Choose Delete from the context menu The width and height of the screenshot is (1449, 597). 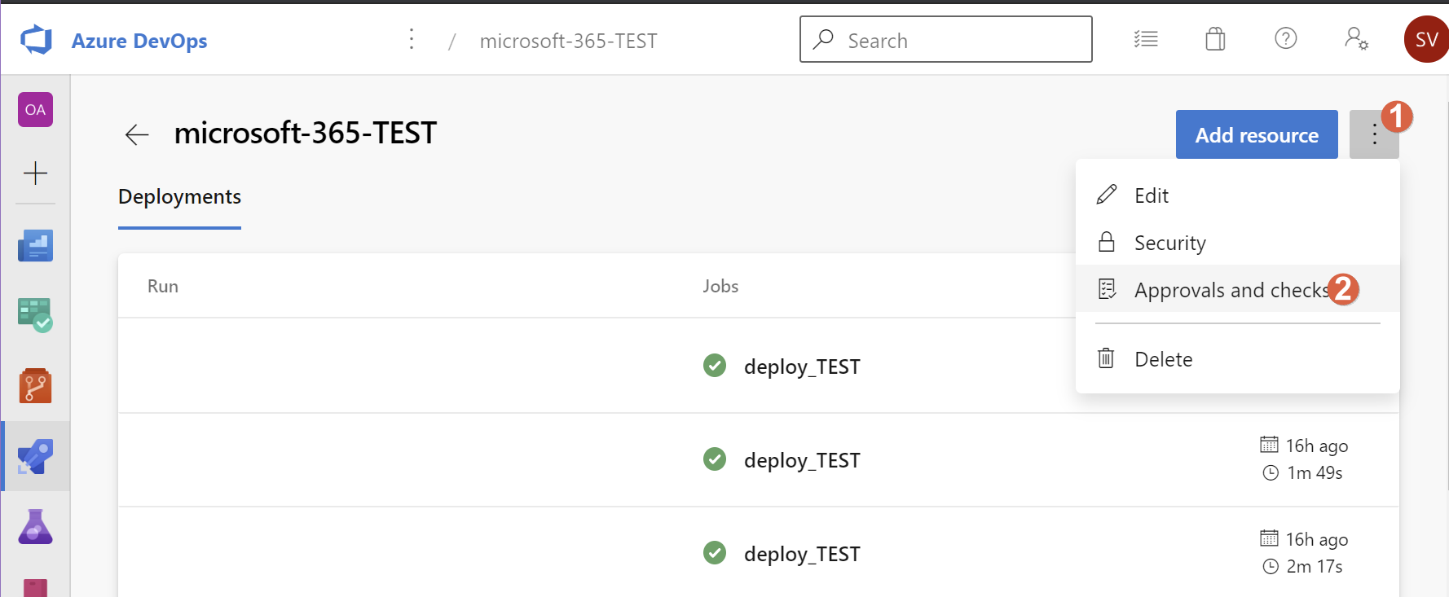point(1237,359)
